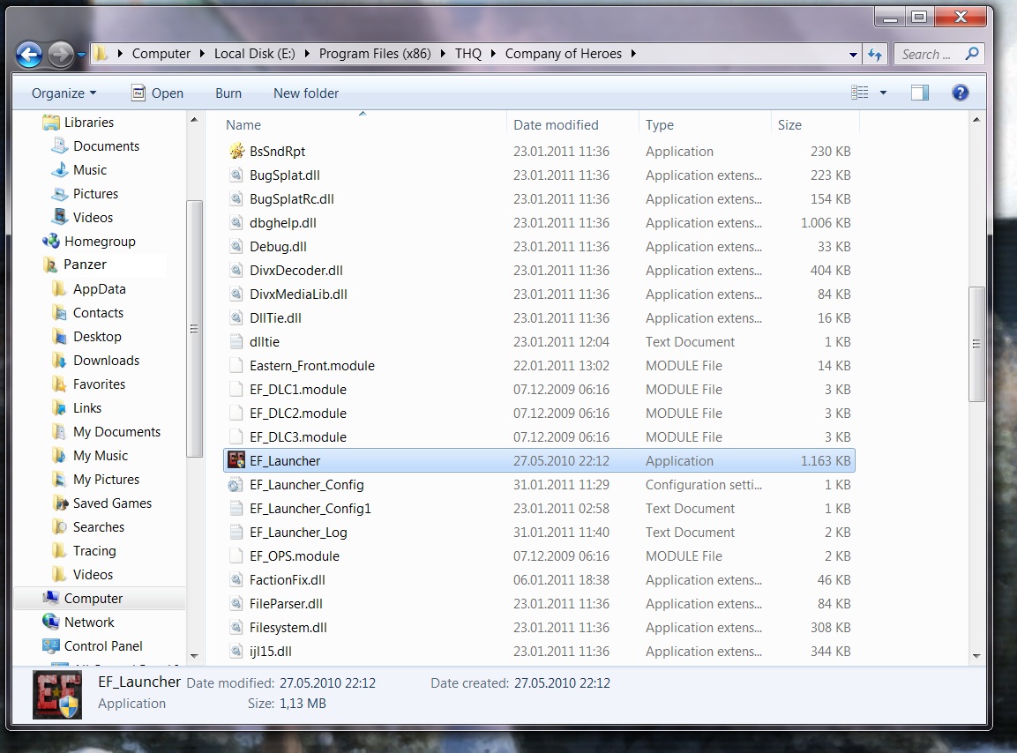Open recent pages dropdown next to Forward
This screenshot has width=1017, height=753.
pyautogui.click(x=81, y=56)
